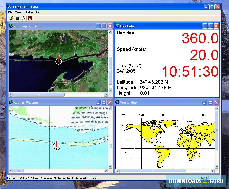Click the green monitor toolbar icon

17,18
